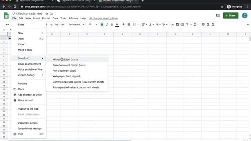Download as OpenDocument format (.ods)

(77, 65)
